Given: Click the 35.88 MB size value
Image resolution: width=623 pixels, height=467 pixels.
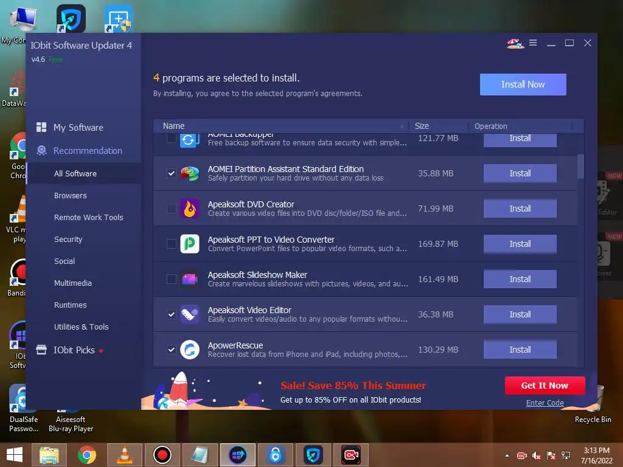Looking at the screenshot, I should pyautogui.click(x=436, y=173).
